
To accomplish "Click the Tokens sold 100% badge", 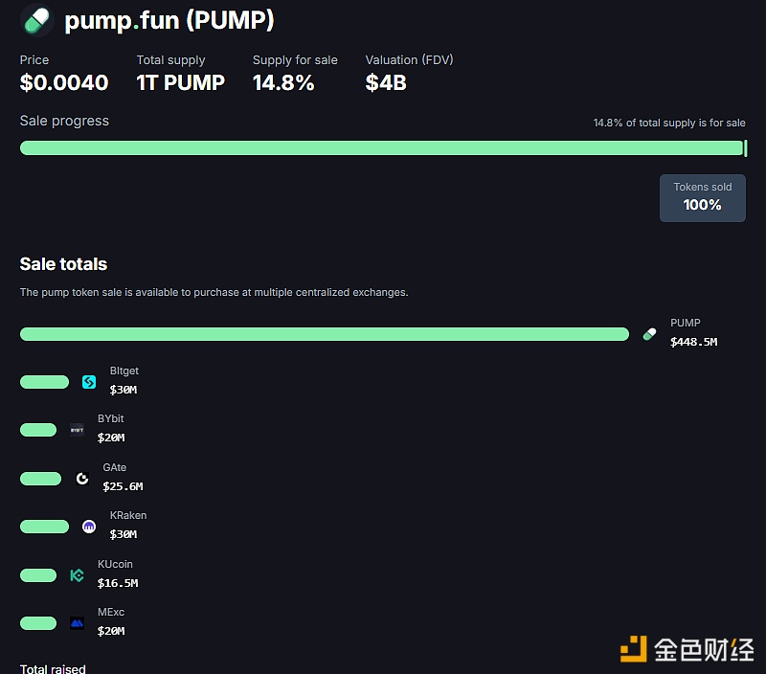I will point(702,196).
